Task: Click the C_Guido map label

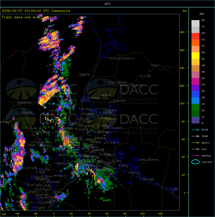Action: (32, 128)
